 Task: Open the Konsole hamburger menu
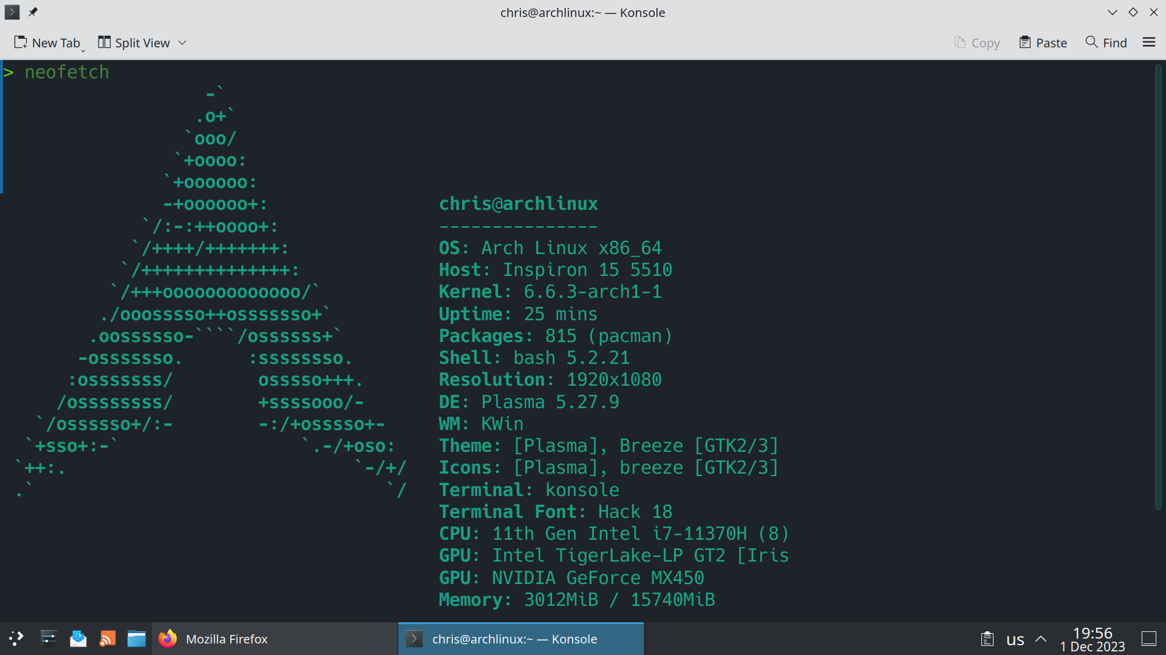1149,42
